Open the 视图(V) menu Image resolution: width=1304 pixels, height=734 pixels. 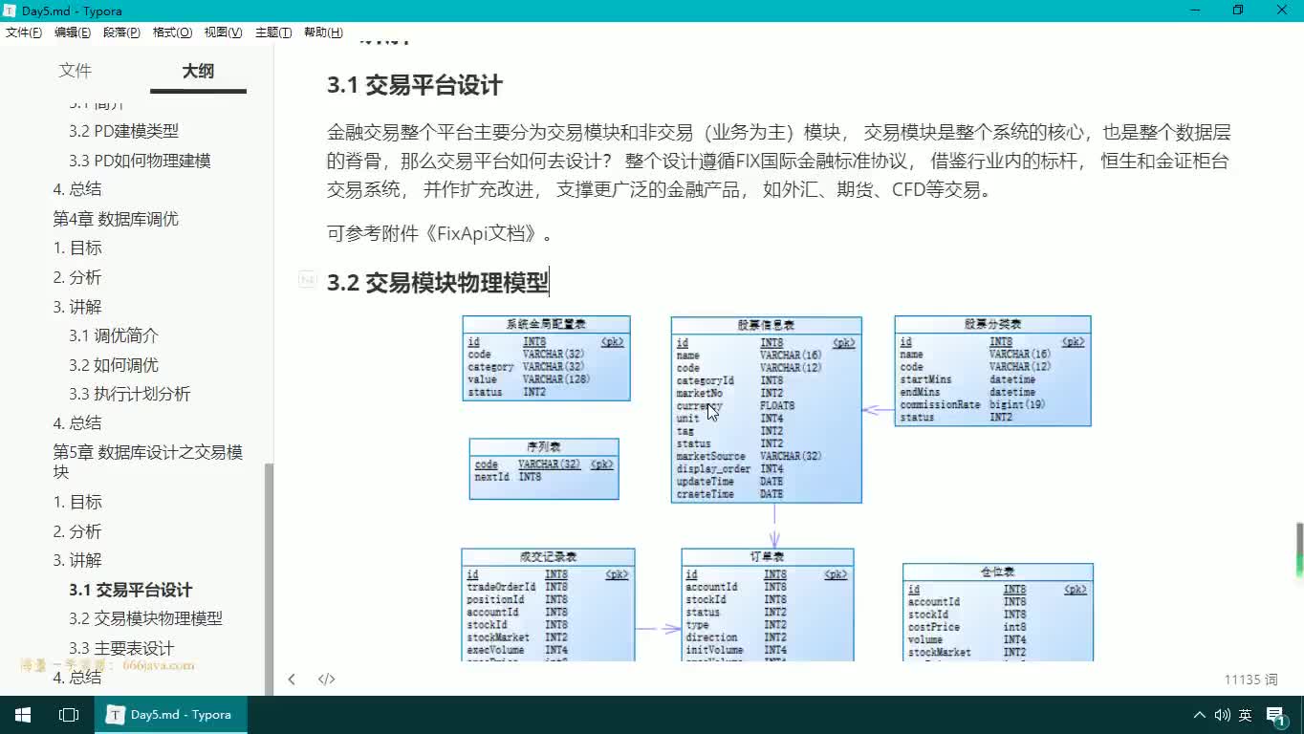223,32
